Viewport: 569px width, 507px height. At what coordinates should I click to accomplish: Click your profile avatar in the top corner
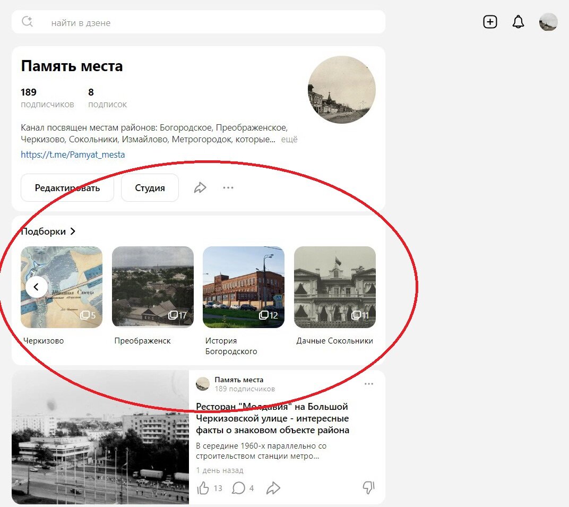click(548, 22)
